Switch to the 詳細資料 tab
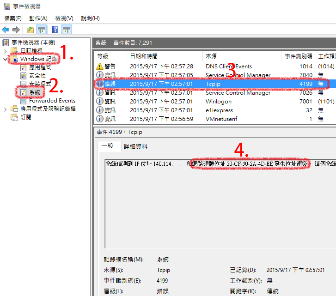 (x=135, y=146)
